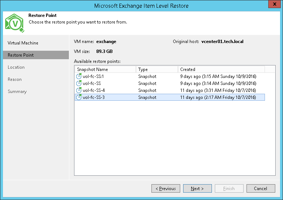Viewport: 283px width, 200px height.
Task: Click the snapshot icon beside vol-fc-SS-4
Action: 78,90
